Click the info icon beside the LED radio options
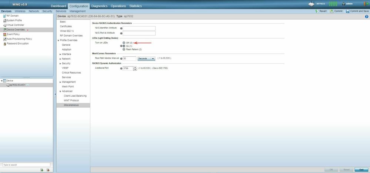The height and width of the screenshot is (173, 370). 121,46
